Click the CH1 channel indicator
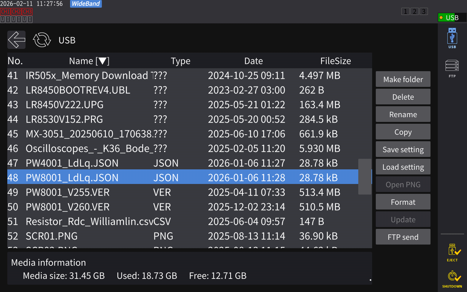This screenshot has height=292, width=467. coord(5,12)
